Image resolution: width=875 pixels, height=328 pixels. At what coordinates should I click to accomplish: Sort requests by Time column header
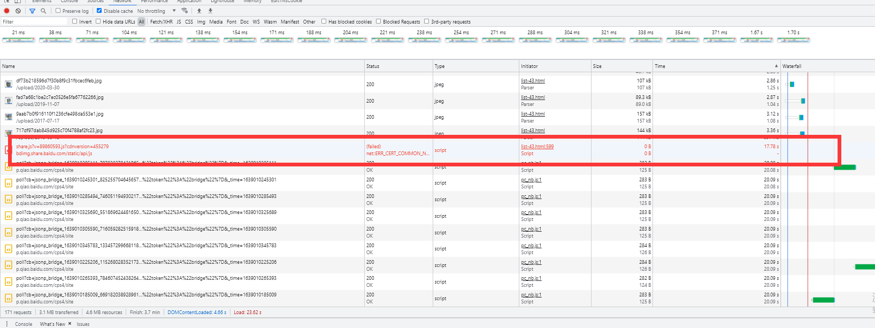coord(660,66)
